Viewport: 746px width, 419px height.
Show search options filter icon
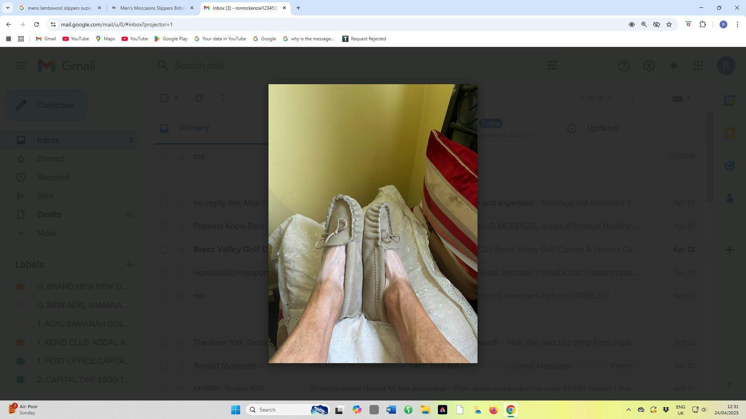(x=552, y=65)
